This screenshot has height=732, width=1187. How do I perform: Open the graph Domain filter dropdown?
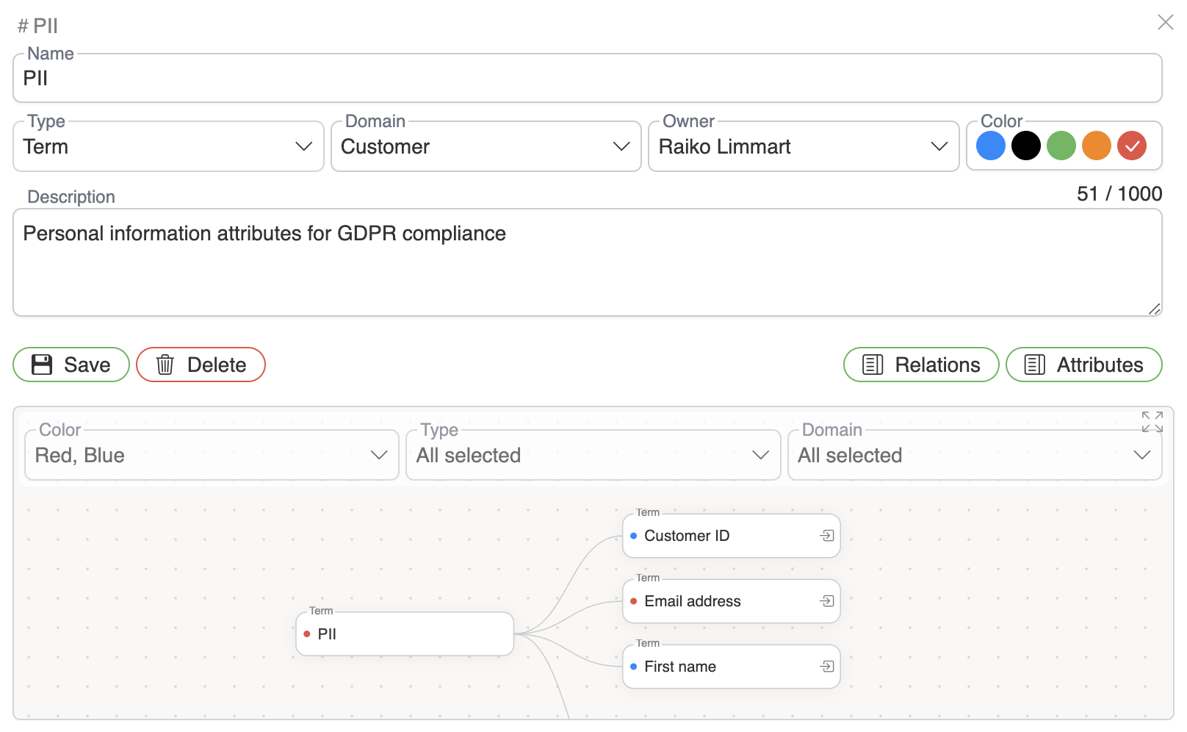(974, 456)
